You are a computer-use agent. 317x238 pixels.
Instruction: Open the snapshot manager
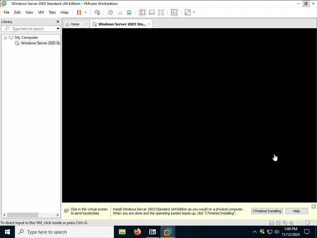coord(129,12)
